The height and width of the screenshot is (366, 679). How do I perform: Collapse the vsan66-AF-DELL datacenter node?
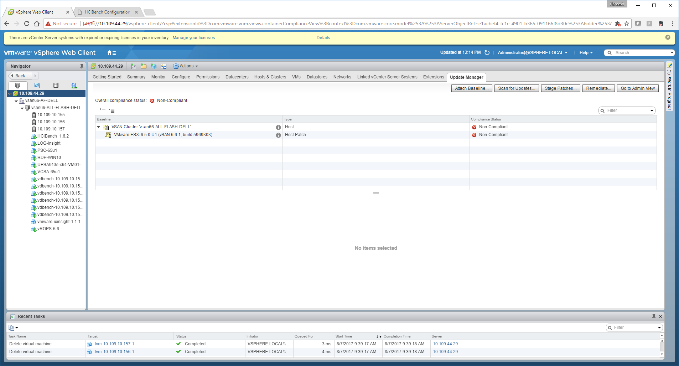click(x=16, y=101)
